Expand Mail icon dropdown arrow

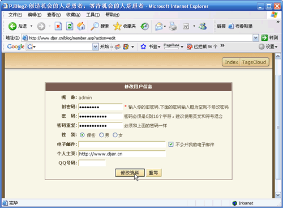pos(165,26)
